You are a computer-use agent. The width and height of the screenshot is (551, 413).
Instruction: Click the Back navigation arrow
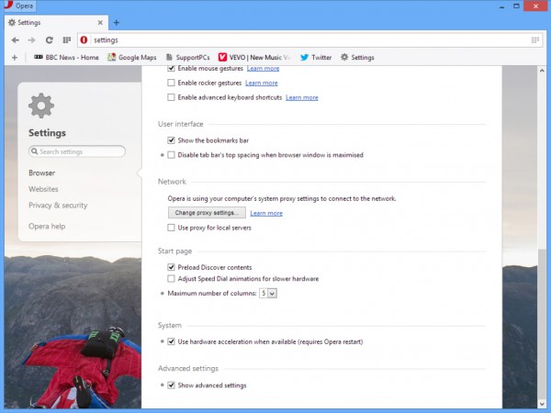pos(16,40)
